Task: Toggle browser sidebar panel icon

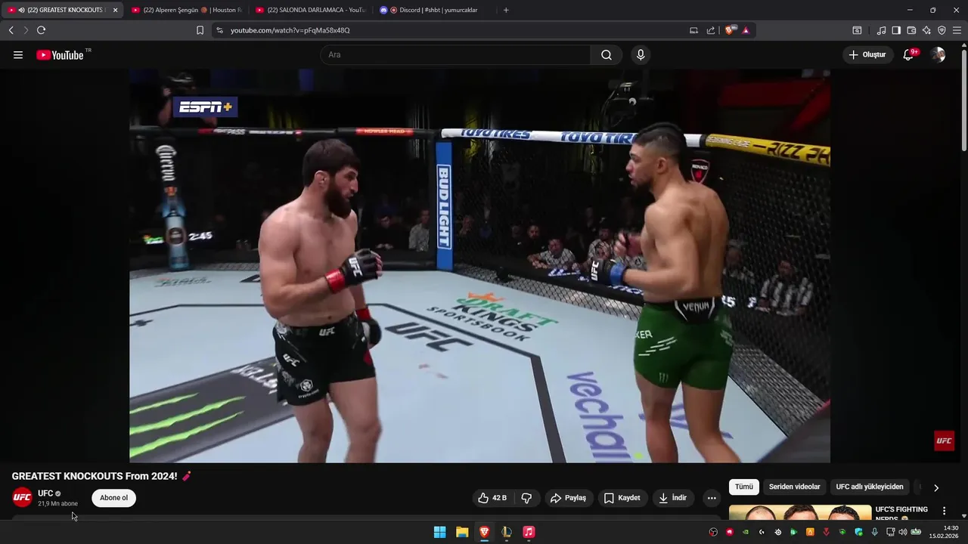Action: pos(896,30)
